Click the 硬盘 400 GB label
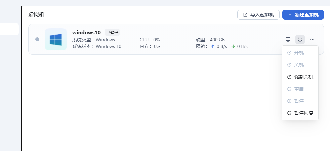The height and width of the screenshot is (151, 330). tap(210, 40)
